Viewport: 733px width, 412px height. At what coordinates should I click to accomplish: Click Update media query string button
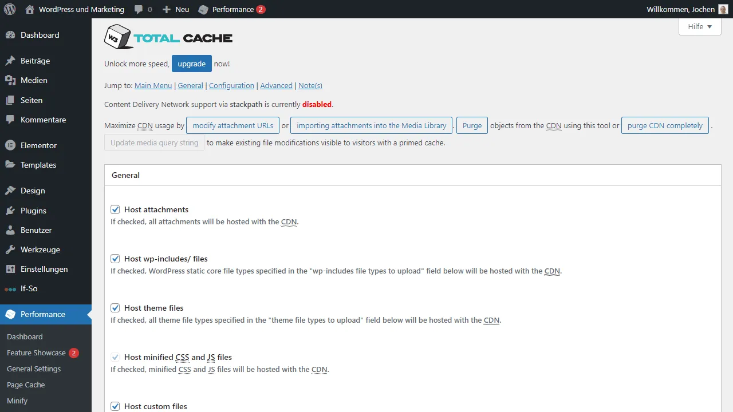[x=154, y=142]
